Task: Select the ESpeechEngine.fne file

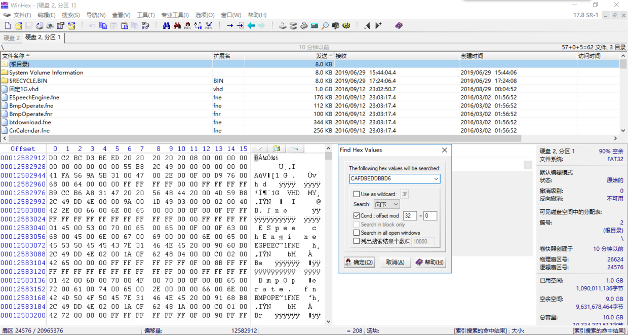Action: pos(310,97)
